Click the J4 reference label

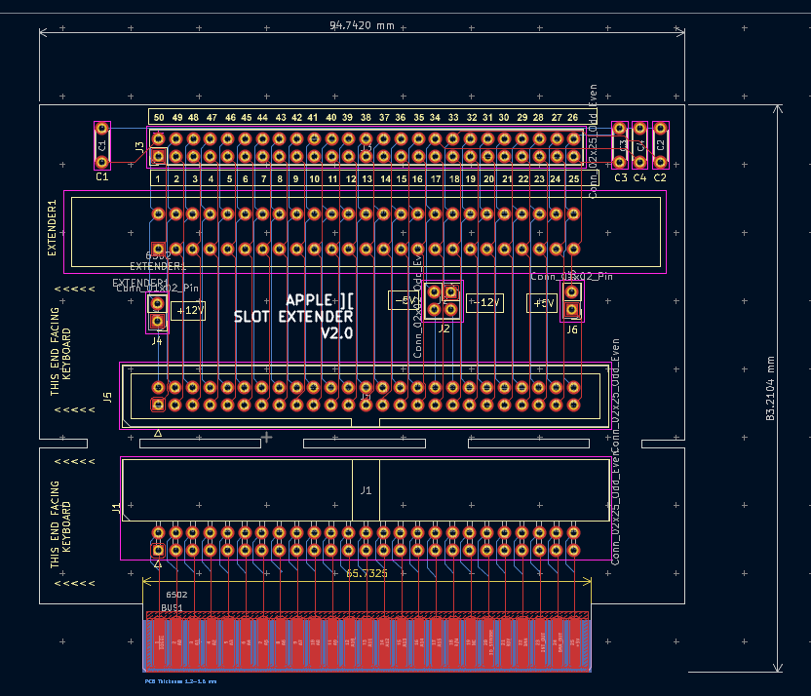pyautogui.click(x=157, y=341)
